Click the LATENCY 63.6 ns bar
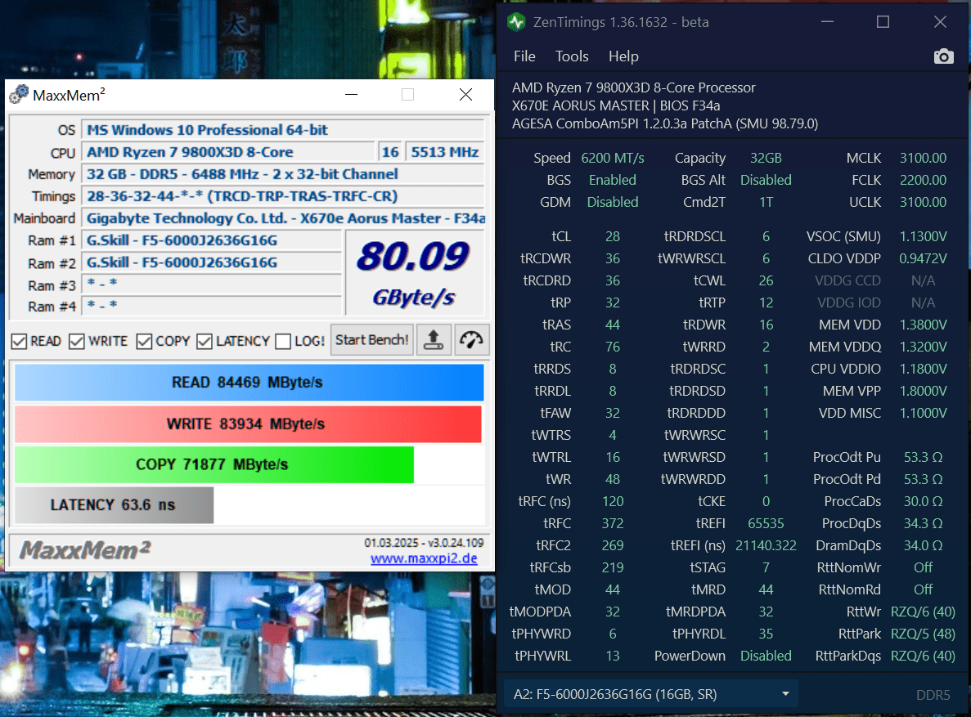Screen dimensions: 971x717 pyautogui.click(x=114, y=504)
